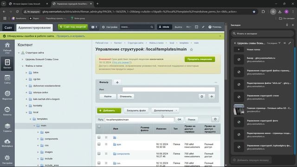Viewport: 297px width, 167px height.
Task: Click the Имя filter input field
Action: [168, 90]
